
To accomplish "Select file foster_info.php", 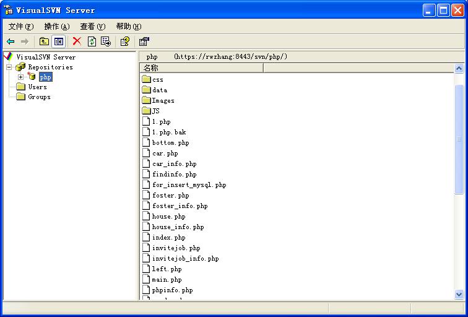I will 180,206.
